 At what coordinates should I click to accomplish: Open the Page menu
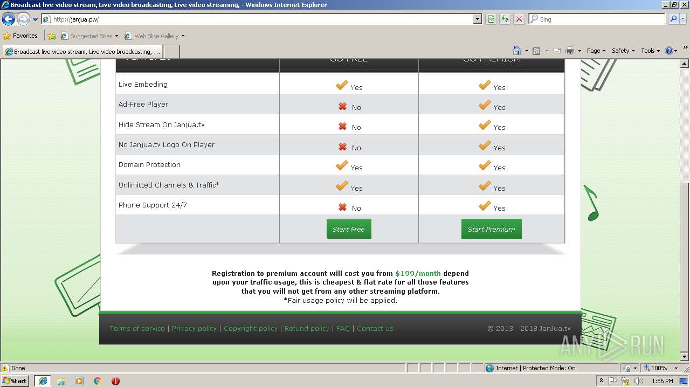(596, 51)
